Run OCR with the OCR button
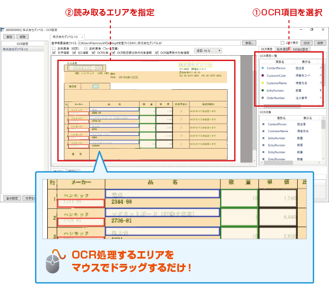This screenshot has width=329, height=292. pyautogui.click(x=307, y=43)
